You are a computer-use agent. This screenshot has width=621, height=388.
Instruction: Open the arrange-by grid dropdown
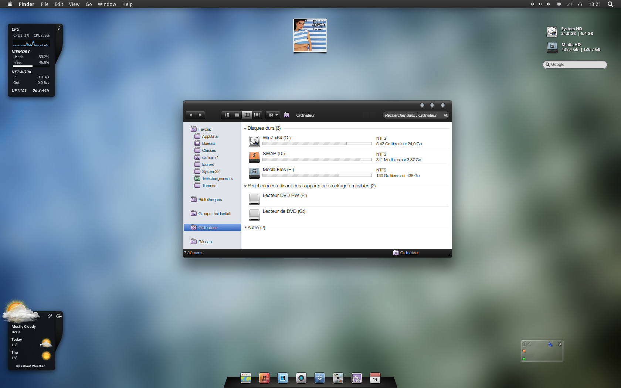tap(273, 115)
